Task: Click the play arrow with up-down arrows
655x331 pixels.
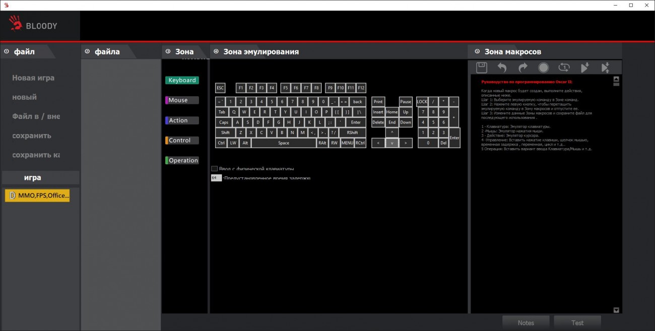Action: point(605,68)
